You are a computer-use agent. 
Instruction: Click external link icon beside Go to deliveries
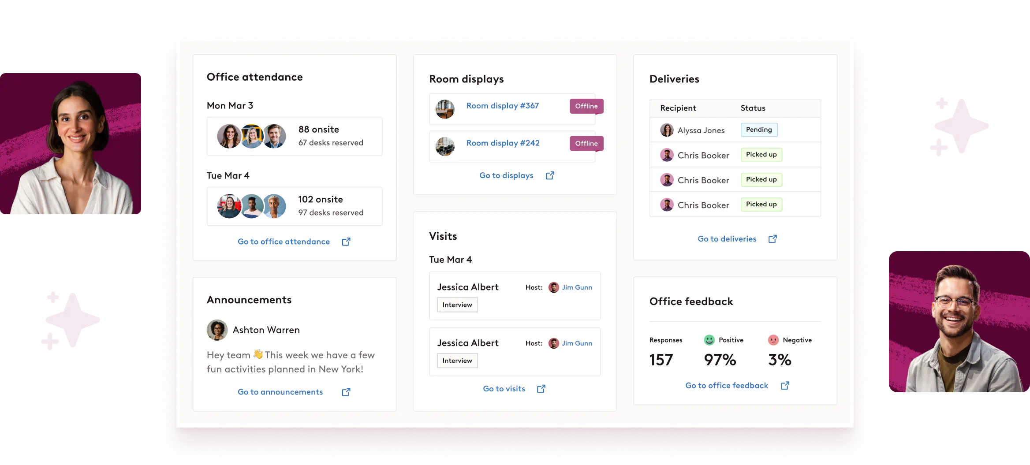(x=772, y=239)
